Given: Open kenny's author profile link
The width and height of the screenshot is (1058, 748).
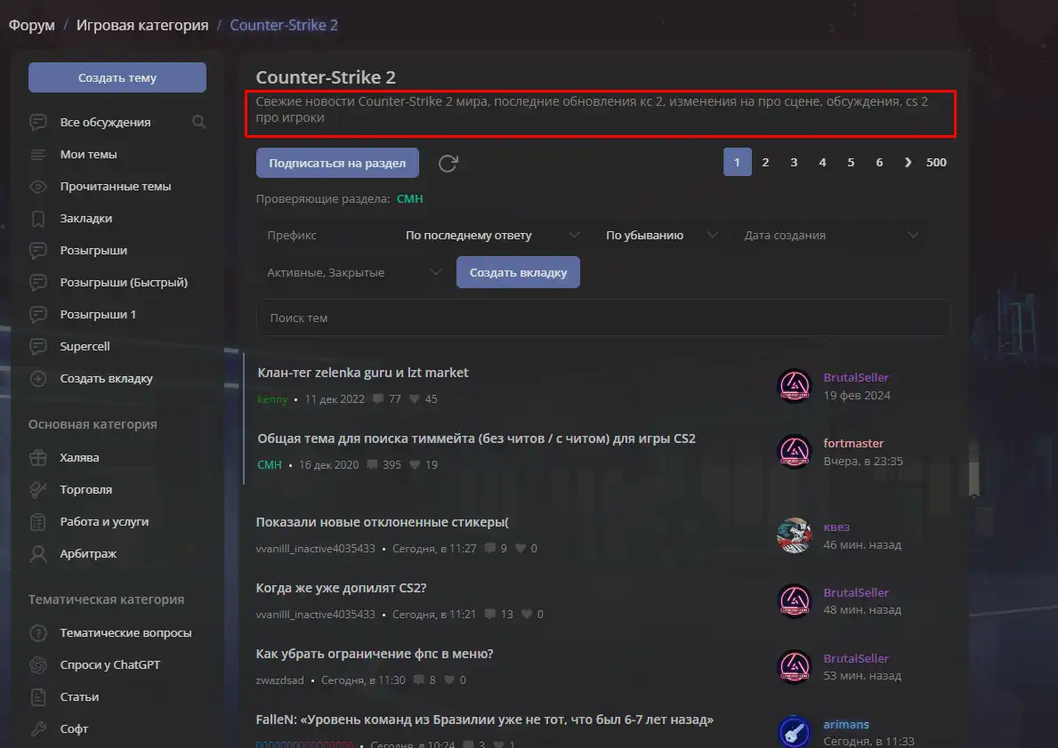Looking at the screenshot, I should (272, 399).
